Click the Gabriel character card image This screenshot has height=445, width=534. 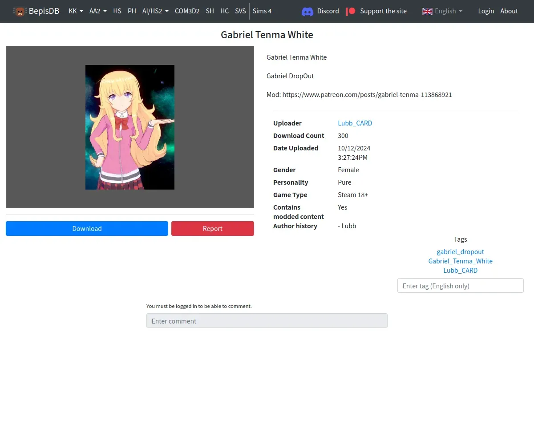tap(130, 127)
